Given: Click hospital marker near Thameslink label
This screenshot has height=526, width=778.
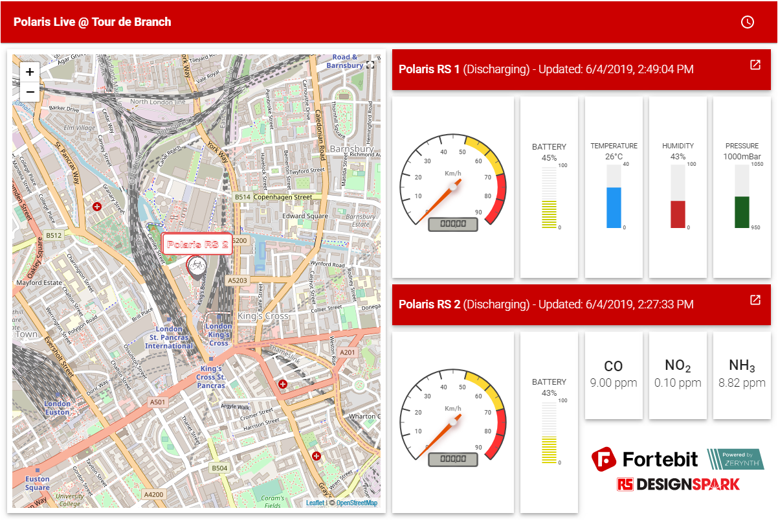Looking at the screenshot, I should click(x=282, y=384).
